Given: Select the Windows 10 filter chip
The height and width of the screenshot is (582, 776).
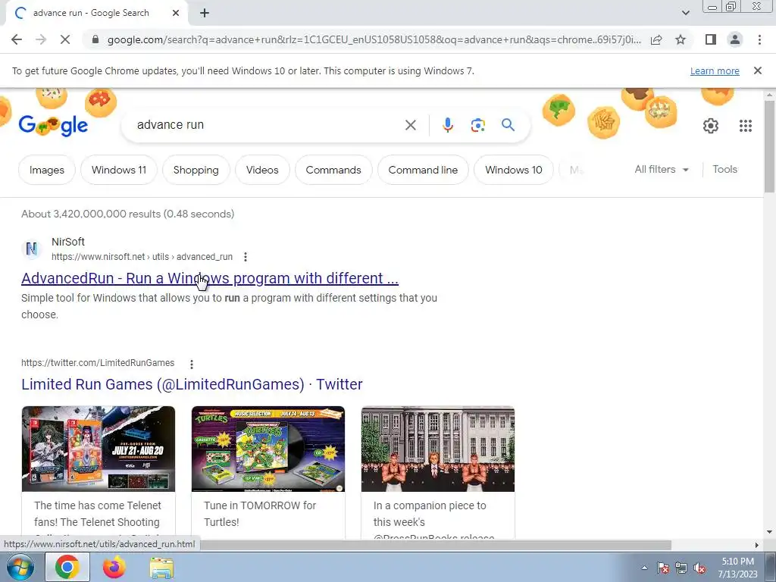Looking at the screenshot, I should tap(514, 170).
